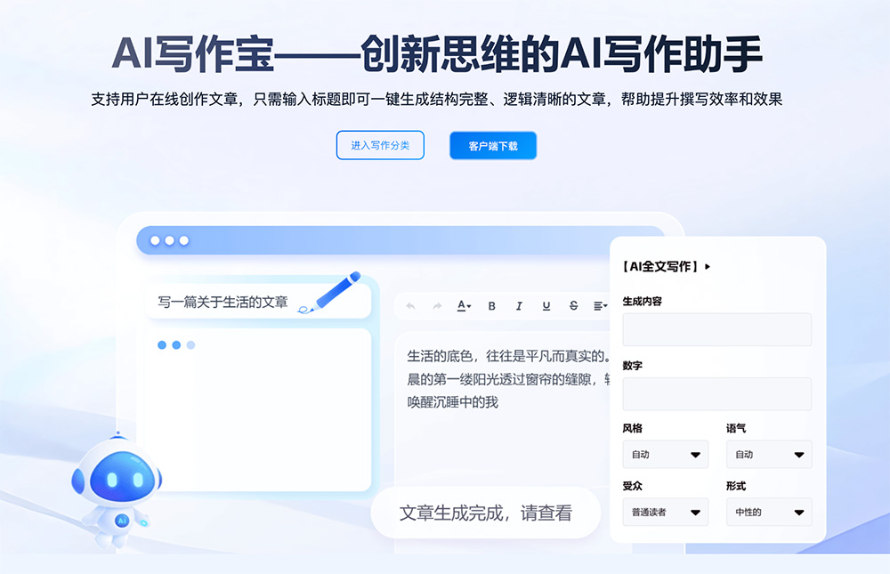Image resolution: width=890 pixels, height=574 pixels.
Task: Open the 风格 dropdown set to 自动
Action: [x=665, y=454]
